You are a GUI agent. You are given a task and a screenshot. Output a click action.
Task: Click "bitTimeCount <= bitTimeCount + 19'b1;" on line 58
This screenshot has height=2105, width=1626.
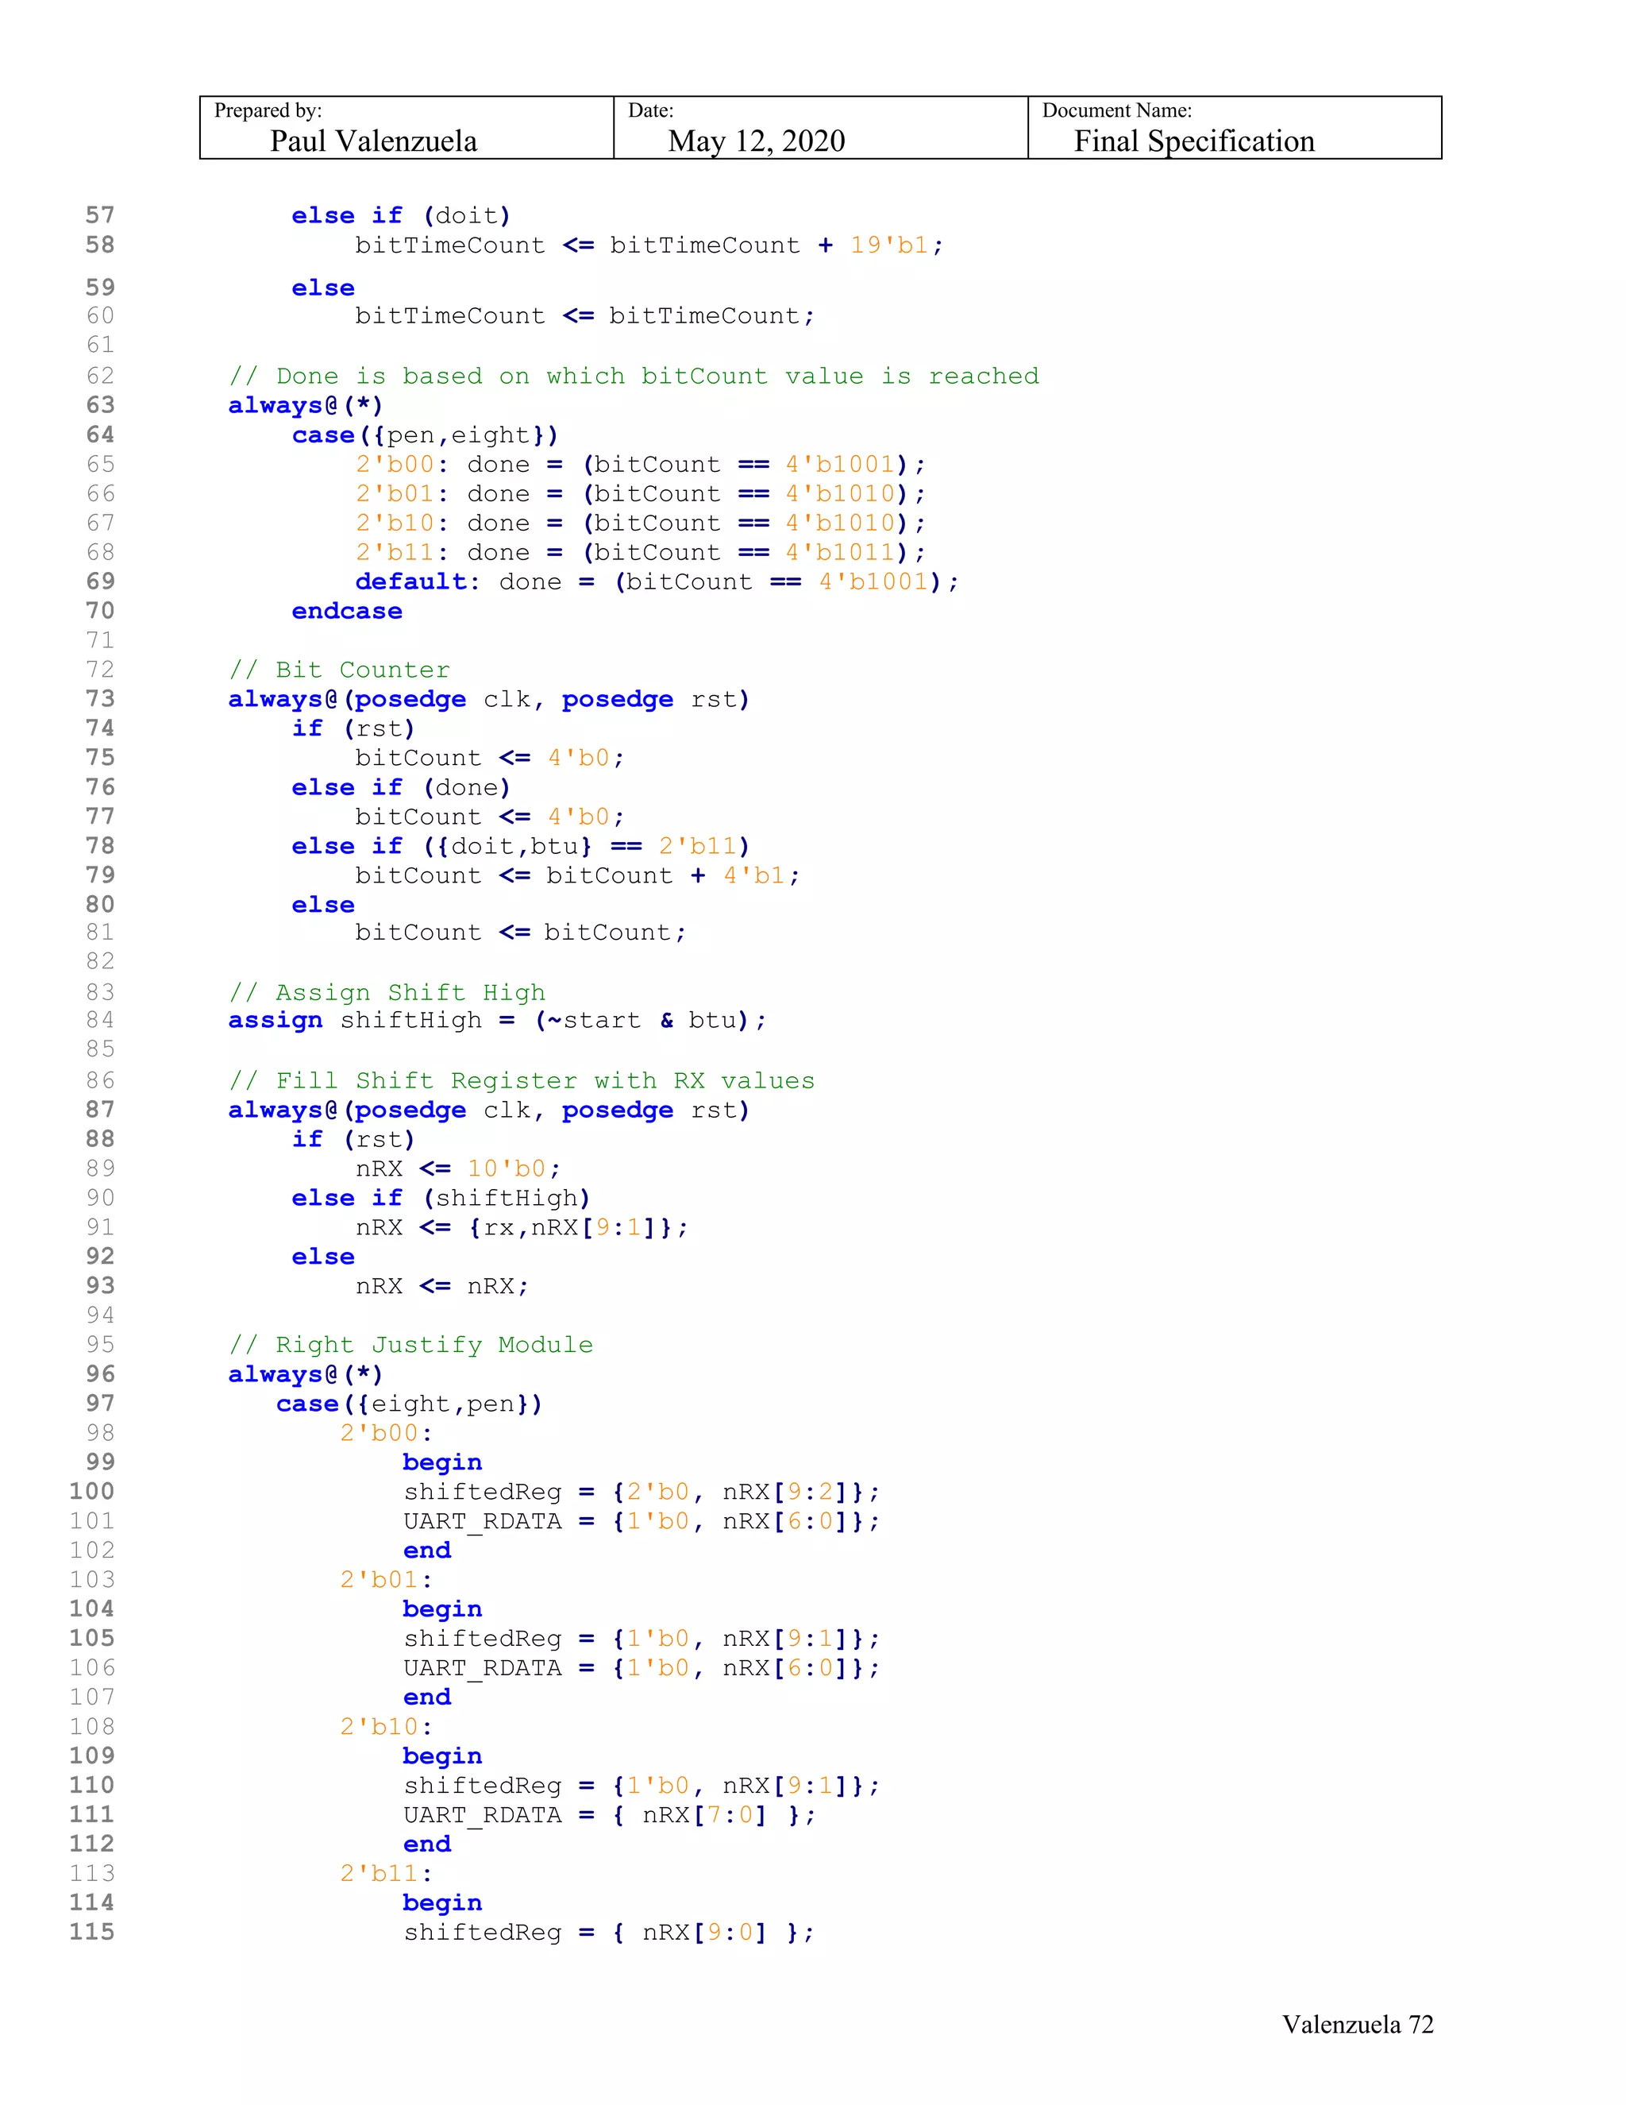(649, 245)
